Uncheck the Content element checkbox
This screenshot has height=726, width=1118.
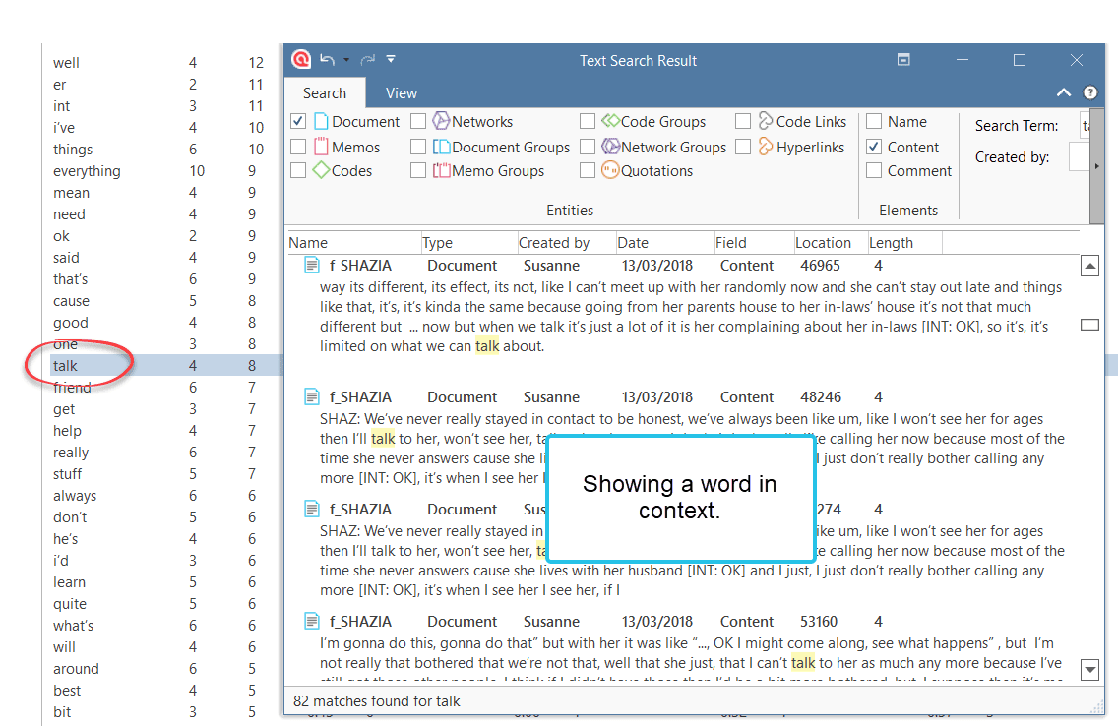[x=874, y=147]
